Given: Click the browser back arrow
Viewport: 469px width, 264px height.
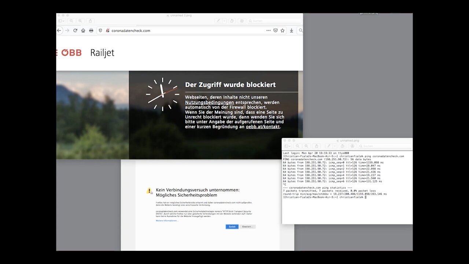Looking at the screenshot, I should point(59,30).
